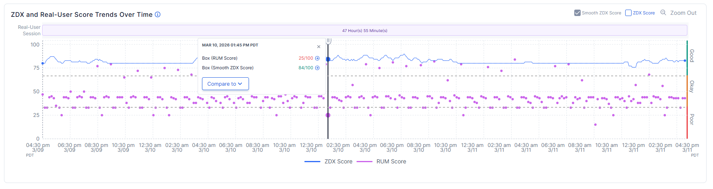Viewport: 713px width, 189px height.
Task: Toggle ZDX Score legend entry
Action: tap(328, 161)
